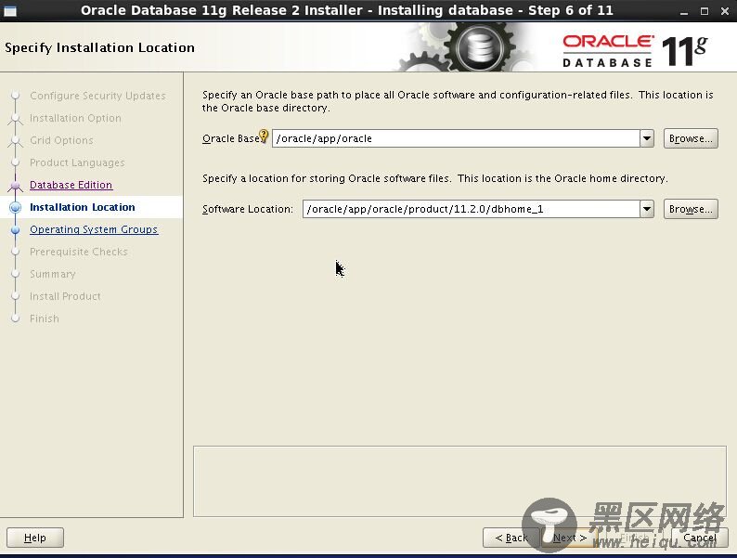Click the Help button
This screenshot has height=558, width=737.
click(35, 538)
